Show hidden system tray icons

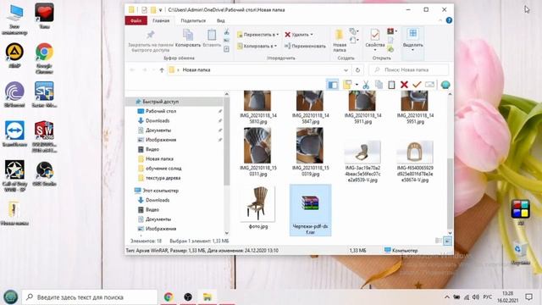click(x=446, y=297)
